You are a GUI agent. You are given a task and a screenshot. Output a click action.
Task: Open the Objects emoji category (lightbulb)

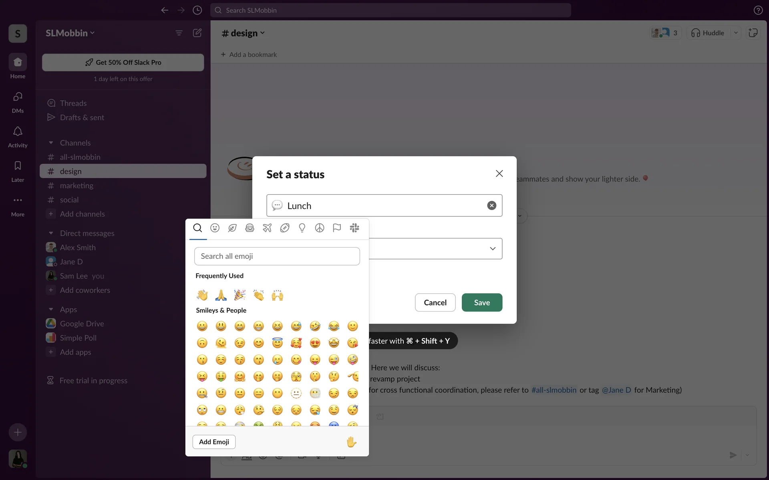[x=302, y=228]
